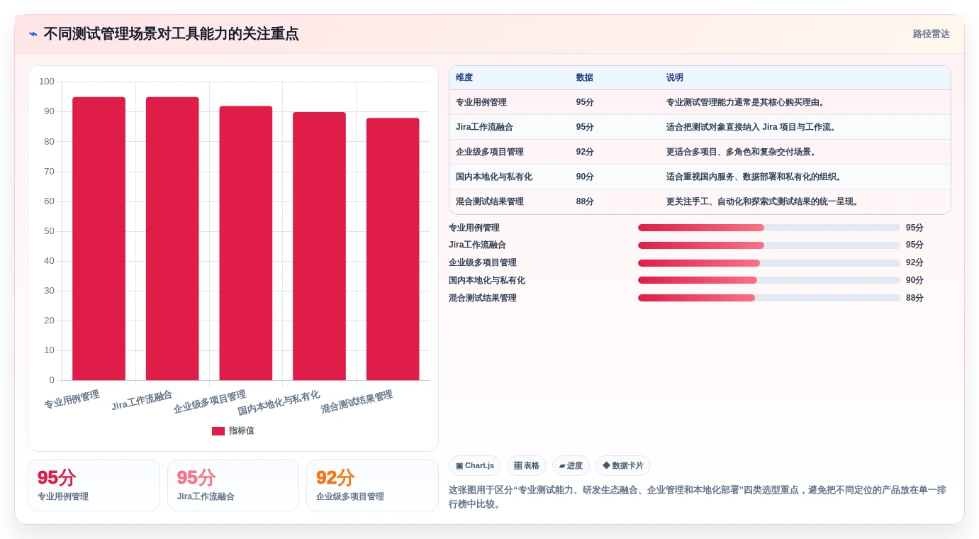Click the Jira工作流融合 progress bar
Screen dimensions: 979x539
coord(769,245)
